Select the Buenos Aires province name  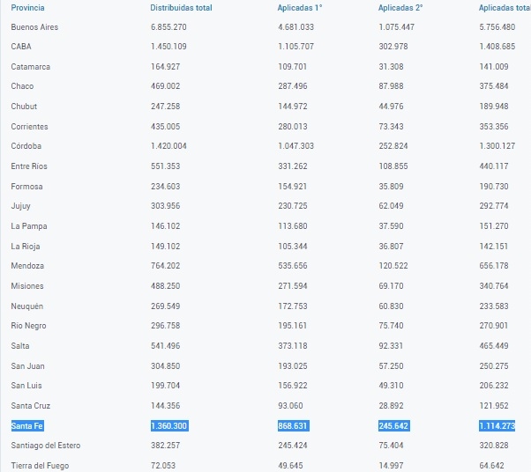[x=34, y=27]
